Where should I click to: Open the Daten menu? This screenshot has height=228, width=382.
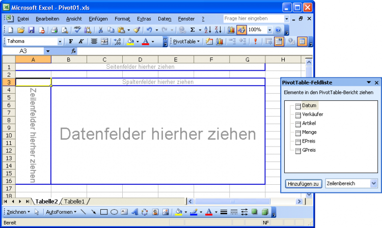(x=164, y=18)
